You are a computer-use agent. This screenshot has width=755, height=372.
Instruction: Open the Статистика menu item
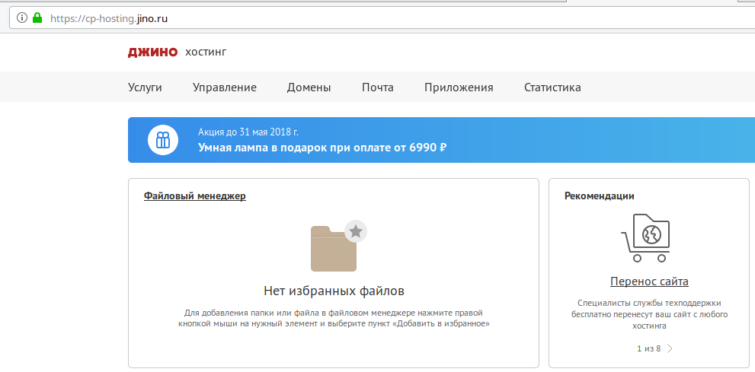552,87
